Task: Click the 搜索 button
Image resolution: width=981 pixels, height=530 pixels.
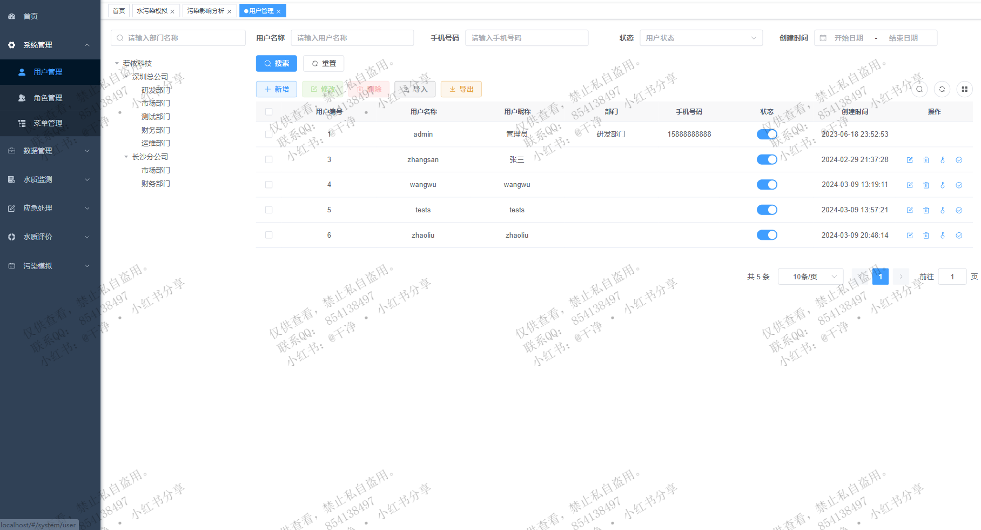Action: (x=276, y=63)
